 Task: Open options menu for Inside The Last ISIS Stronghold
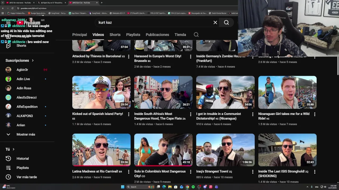pos(315,172)
